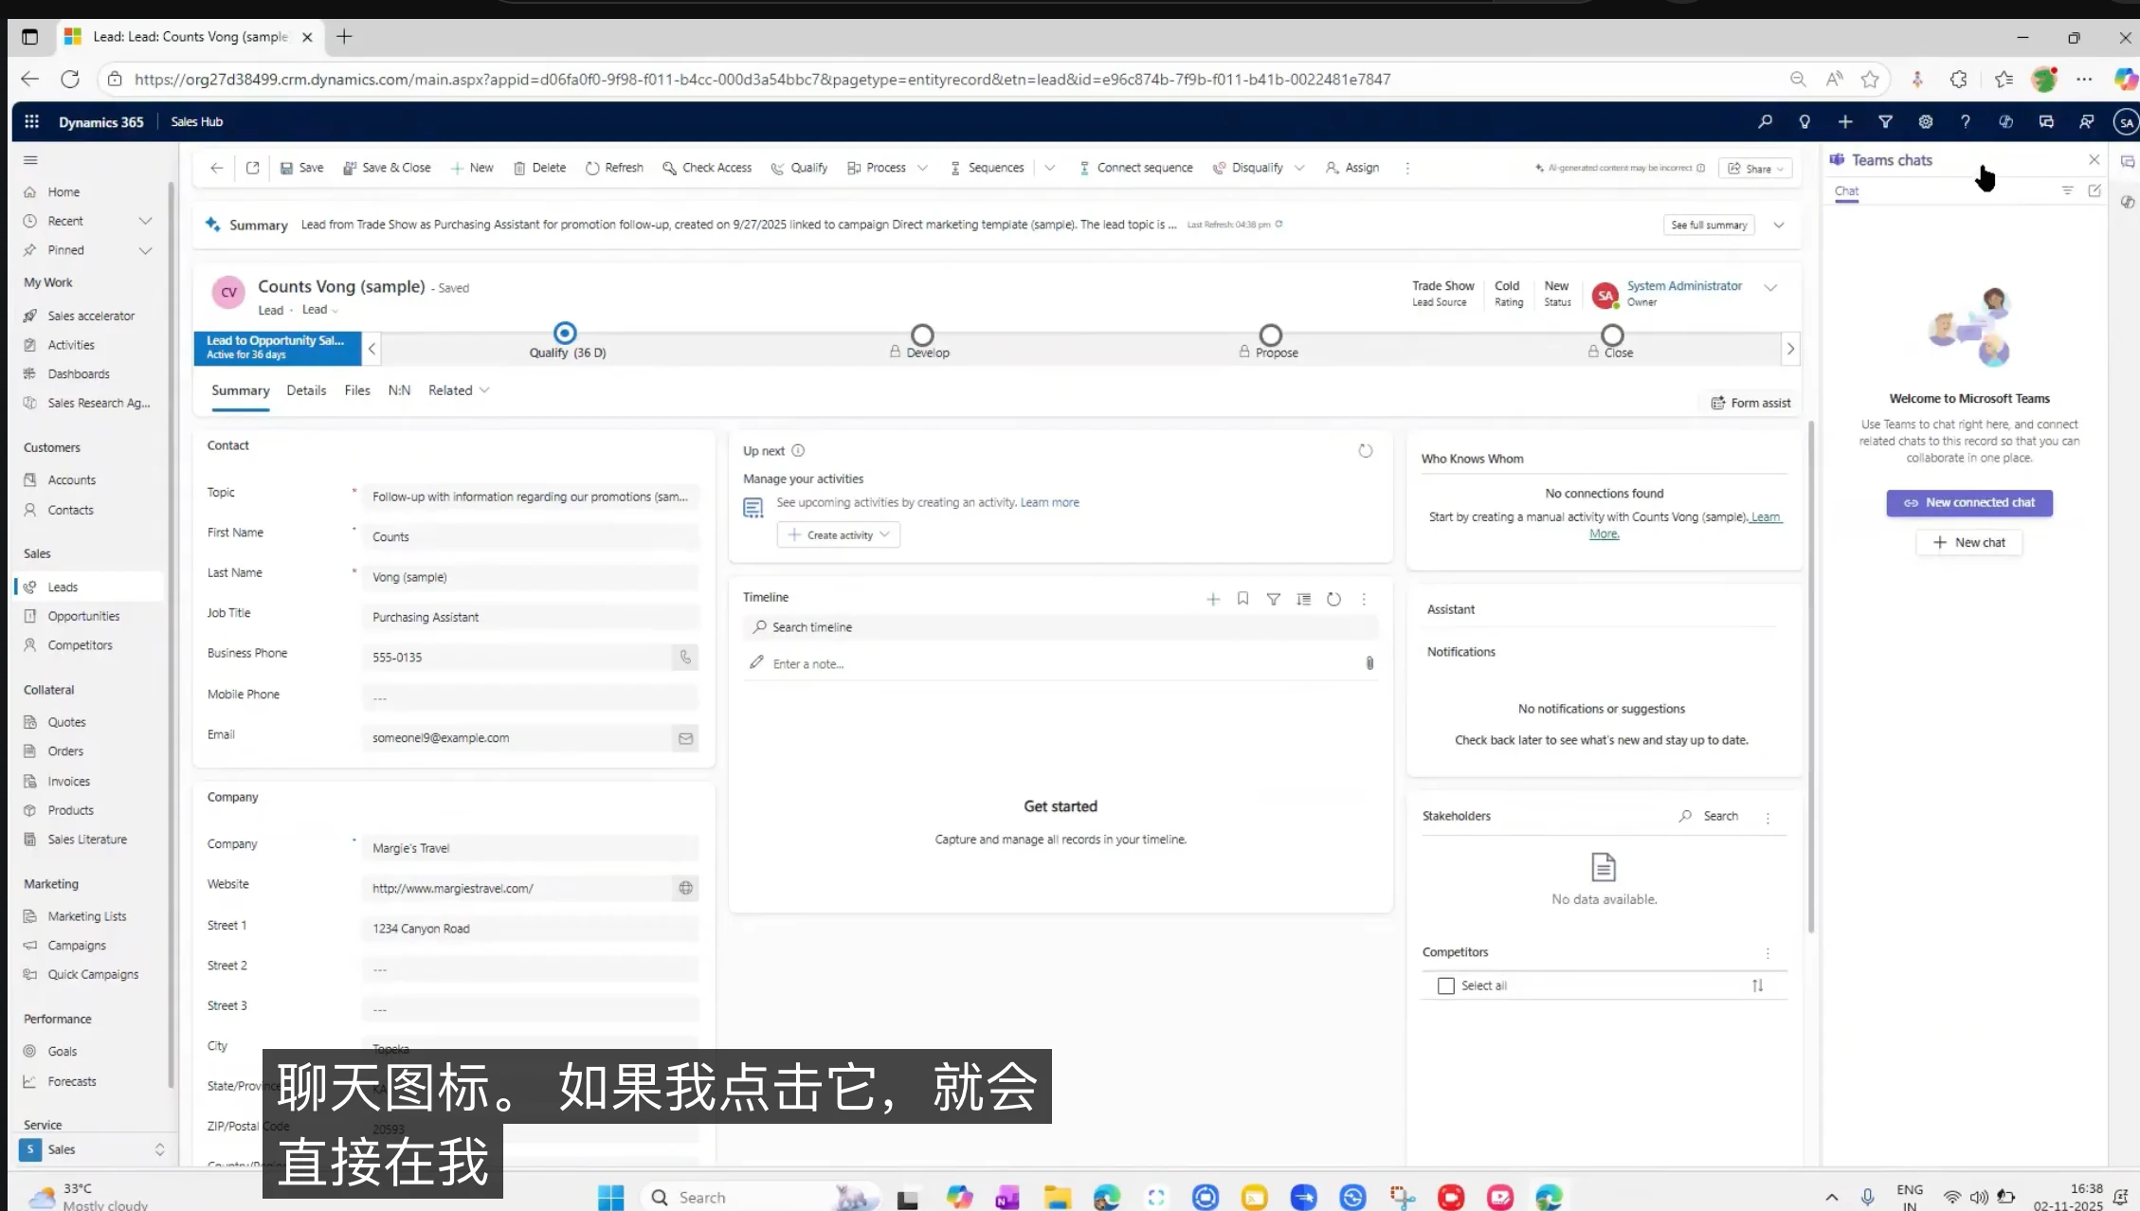This screenshot has width=2140, height=1211.
Task: Click the Save & Close button
Action: [x=387, y=168]
